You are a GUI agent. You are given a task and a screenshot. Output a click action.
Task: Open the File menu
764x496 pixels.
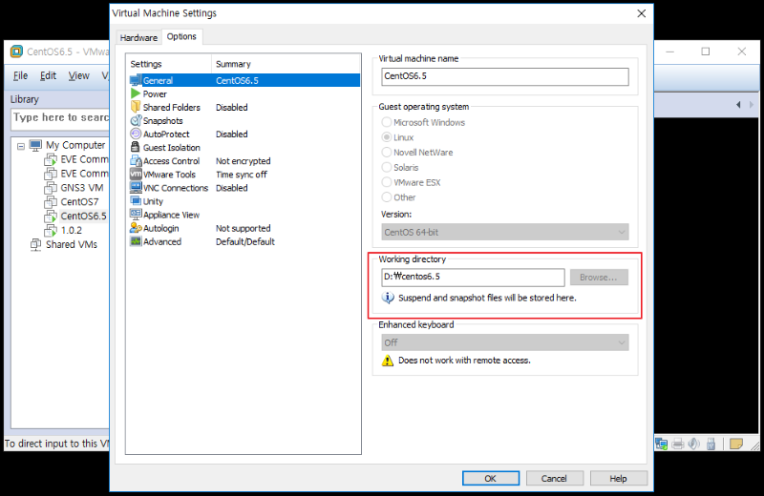[x=20, y=75]
